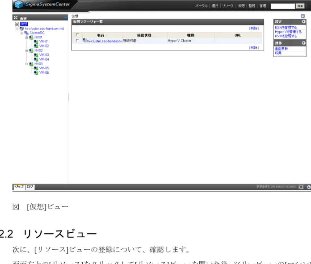
Task: Click the upper 削除 link above table
Action: tap(254, 28)
